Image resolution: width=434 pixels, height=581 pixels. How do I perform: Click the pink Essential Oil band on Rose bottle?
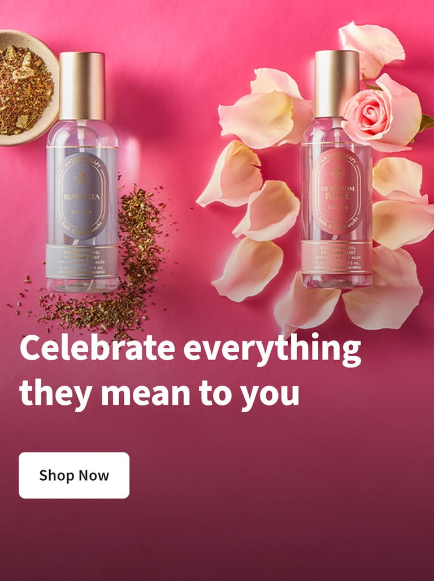pos(337,257)
